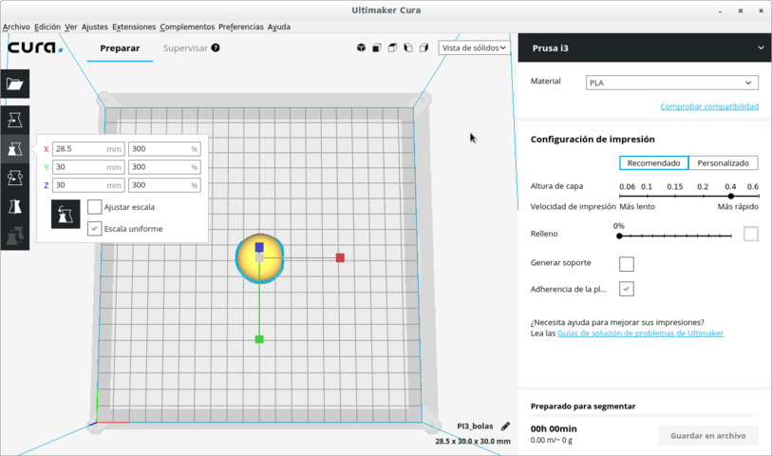This screenshot has width=772, height=456.
Task: Enable the Generar soporte checkbox
Action: [627, 264]
